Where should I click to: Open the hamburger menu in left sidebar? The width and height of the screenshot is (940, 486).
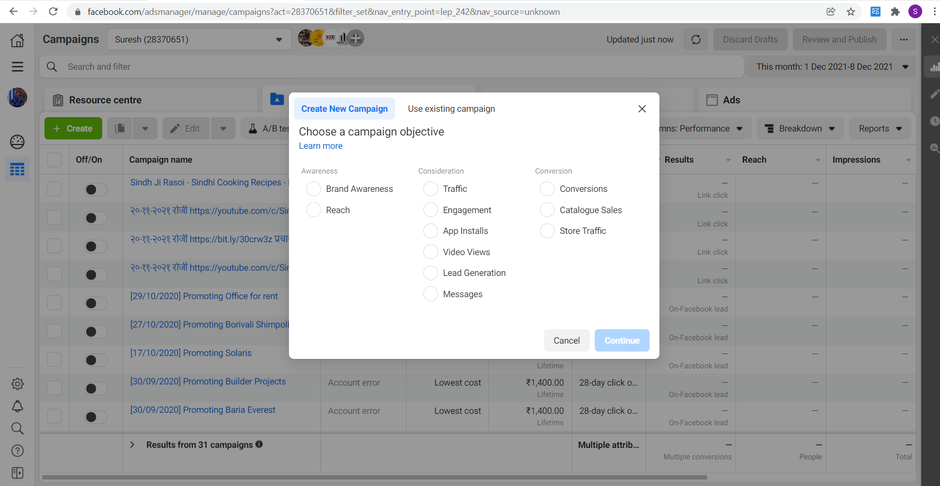point(17,67)
